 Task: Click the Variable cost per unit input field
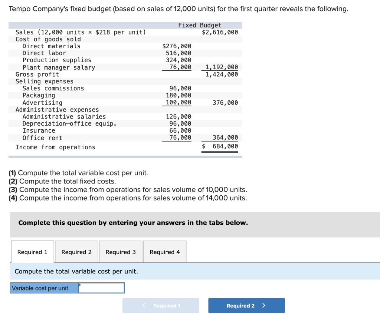(x=101, y=288)
